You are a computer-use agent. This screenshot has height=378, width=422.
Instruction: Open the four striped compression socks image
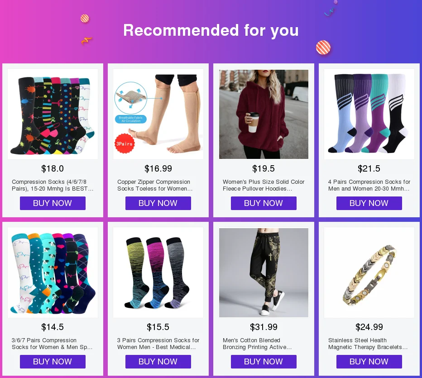(x=369, y=114)
